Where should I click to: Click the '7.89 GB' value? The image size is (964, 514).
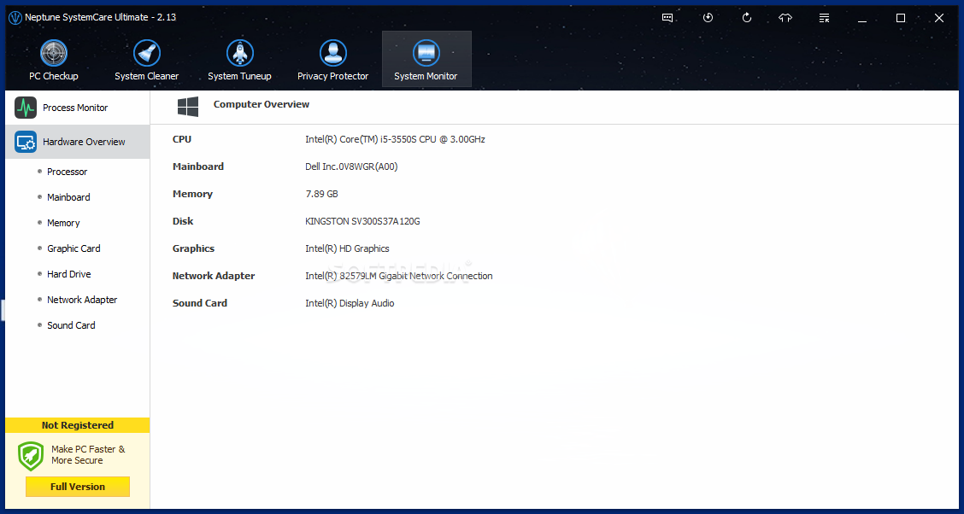pyautogui.click(x=321, y=194)
